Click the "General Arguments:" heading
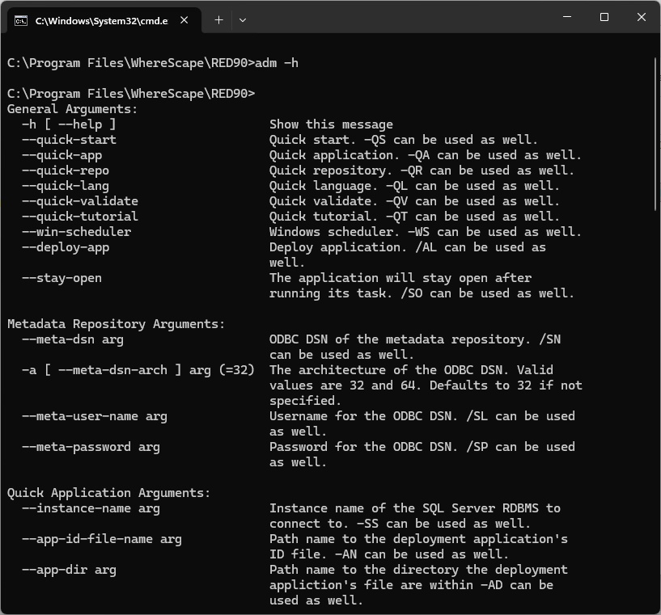The image size is (661, 615). [73, 109]
